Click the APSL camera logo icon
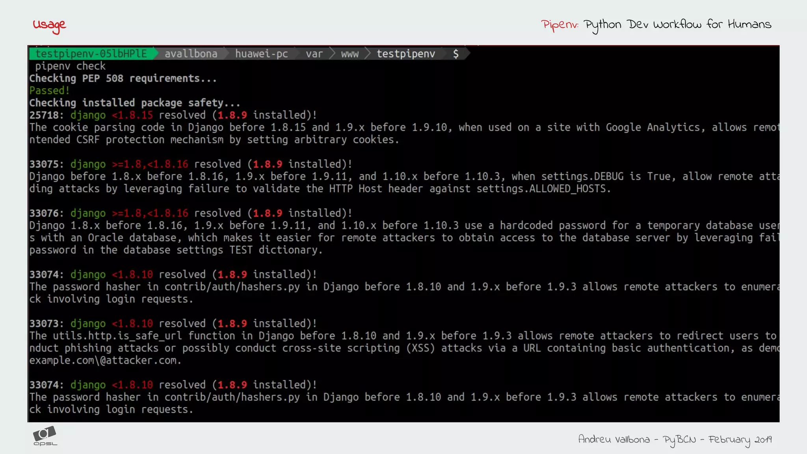The height and width of the screenshot is (454, 807). point(45,436)
